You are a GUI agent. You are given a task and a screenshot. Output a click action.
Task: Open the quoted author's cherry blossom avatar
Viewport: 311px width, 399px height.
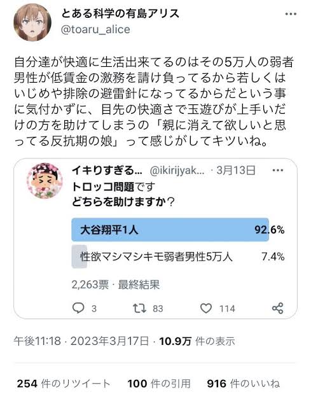tap(45, 181)
